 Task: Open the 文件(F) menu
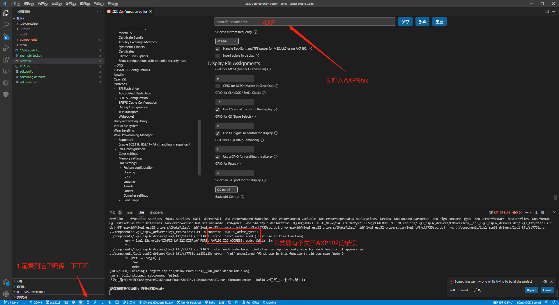tap(15, 4)
